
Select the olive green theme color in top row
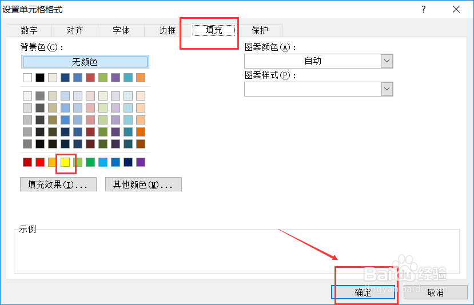tap(103, 78)
